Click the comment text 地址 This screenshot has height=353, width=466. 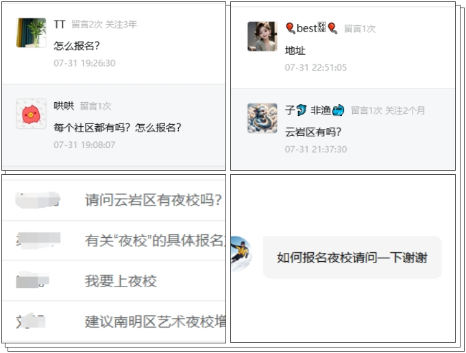click(x=295, y=50)
